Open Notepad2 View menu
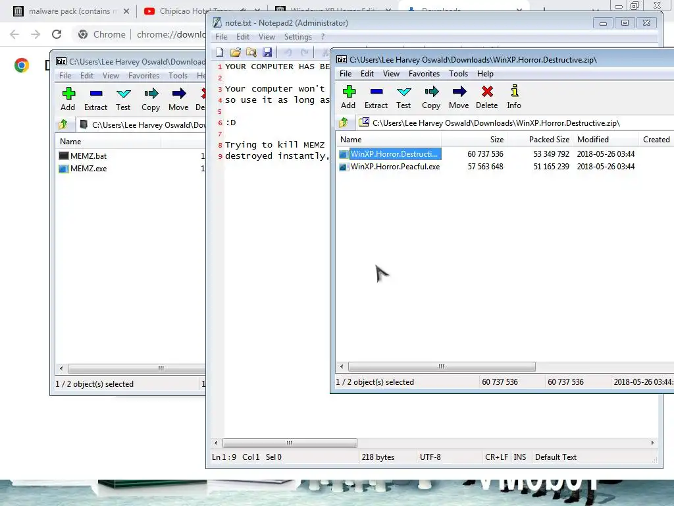 point(267,37)
